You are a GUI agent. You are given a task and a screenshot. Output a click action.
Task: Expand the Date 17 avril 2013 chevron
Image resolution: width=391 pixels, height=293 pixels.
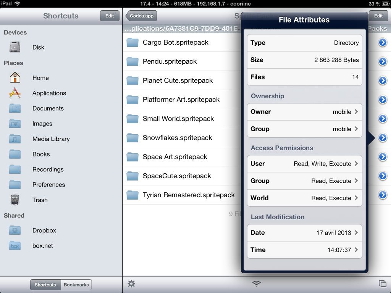tap(356, 232)
